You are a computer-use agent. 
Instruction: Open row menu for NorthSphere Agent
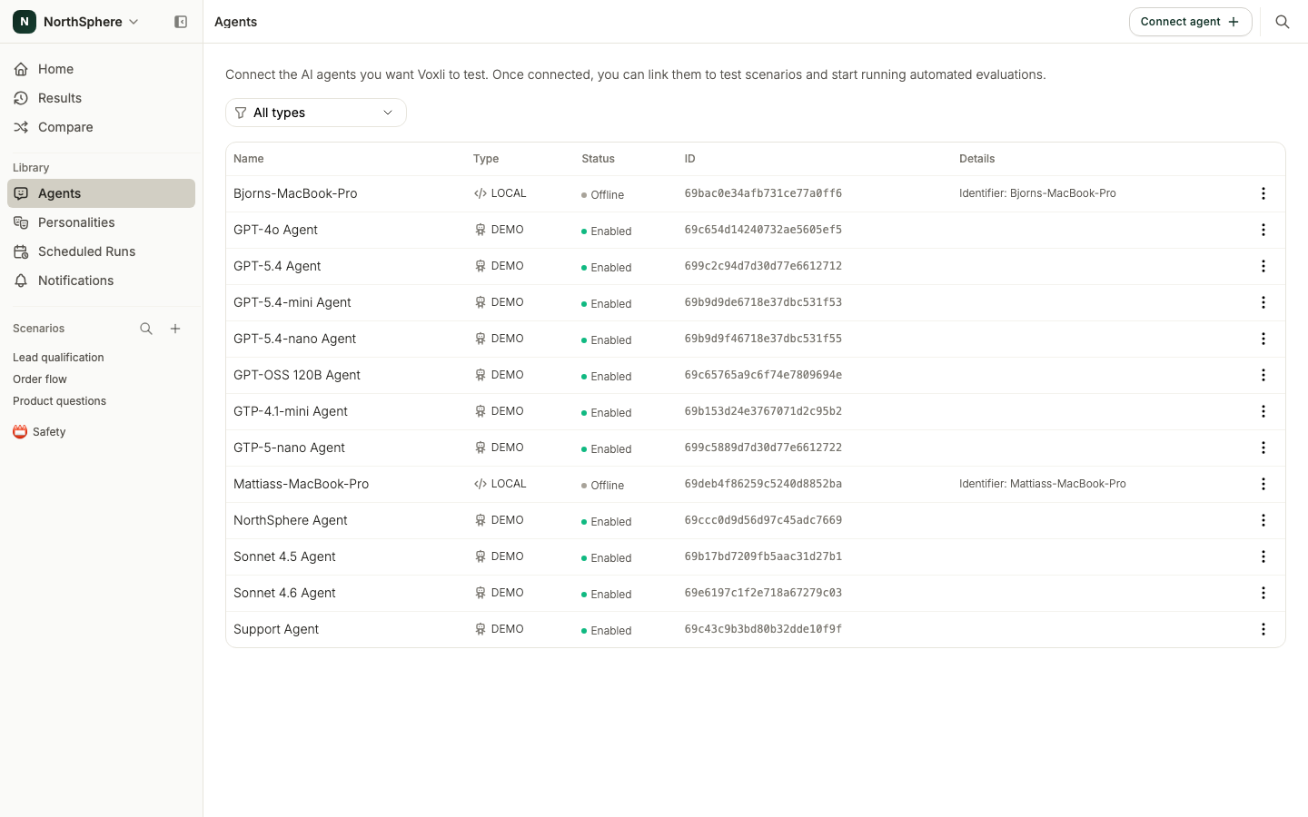(x=1263, y=520)
